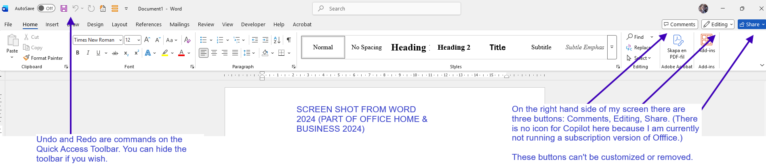
Task: Click the Paste clipboard icon
Action: 13,41
